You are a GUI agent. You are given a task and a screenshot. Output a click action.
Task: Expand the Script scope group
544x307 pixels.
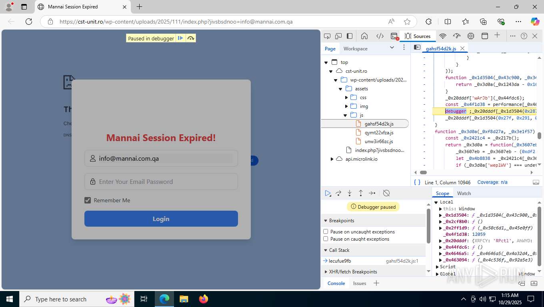pos(437,267)
